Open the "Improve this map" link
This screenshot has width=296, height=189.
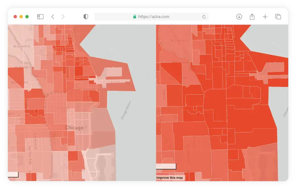[x=170, y=178]
